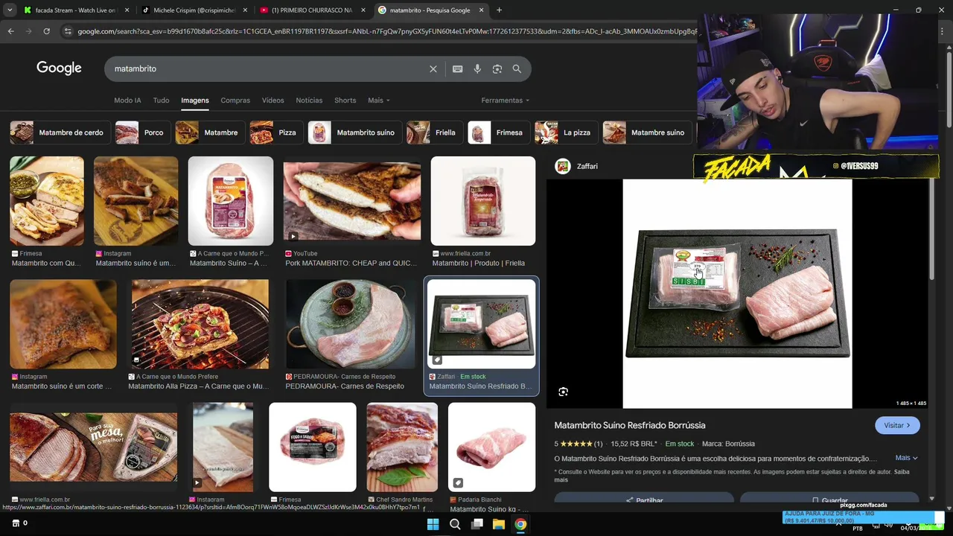Click the 15,52 R$ BRL price text
This screenshot has height=536, width=953.
click(634, 444)
